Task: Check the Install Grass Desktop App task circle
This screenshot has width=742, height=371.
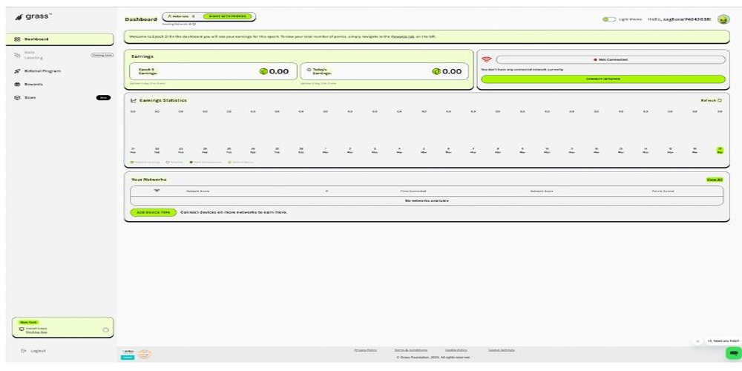Action: coord(105,329)
